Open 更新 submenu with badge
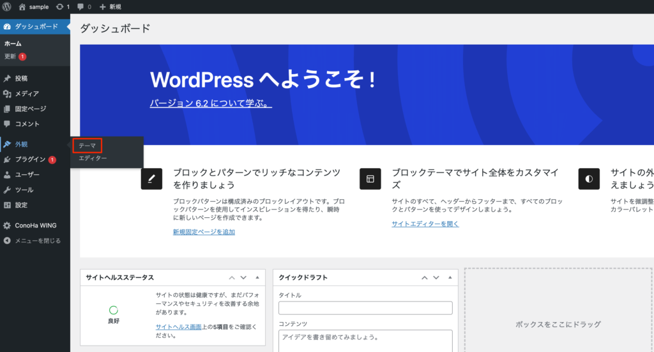This screenshot has height=352, width=654. [x=15, y=56]
